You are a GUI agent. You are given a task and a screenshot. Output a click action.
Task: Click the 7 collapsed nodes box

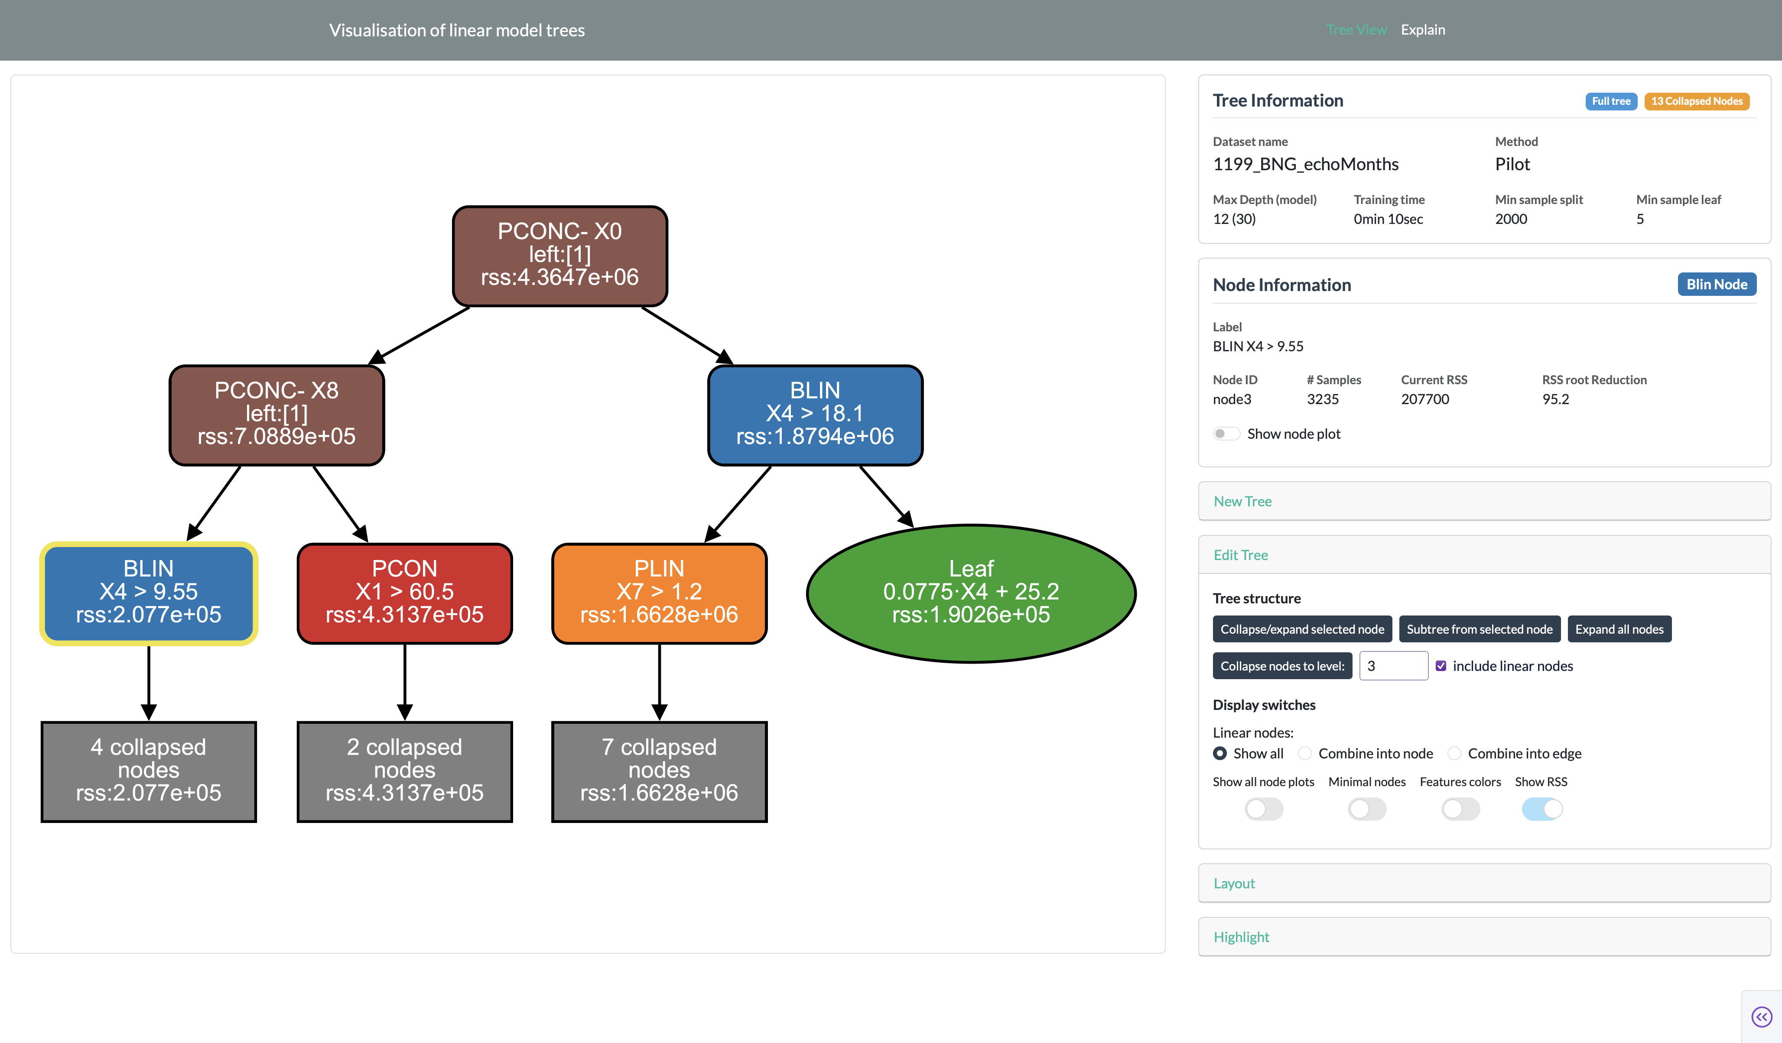point(659,772)
